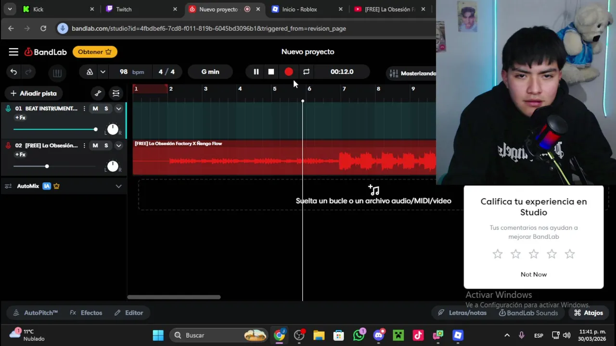Mute track 01 BEAT INSTRUMENT

click(95, 109)
